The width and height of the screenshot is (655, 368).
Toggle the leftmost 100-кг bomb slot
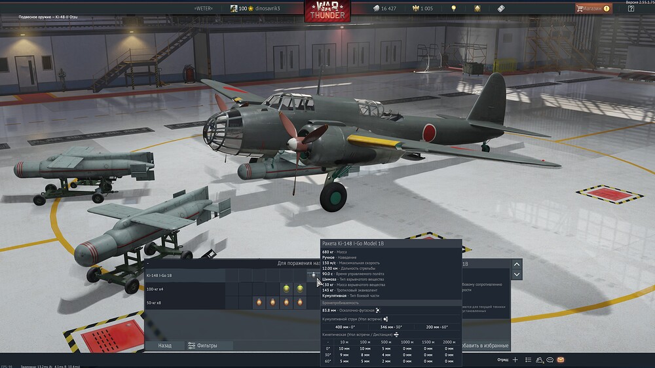coord(286,288)
